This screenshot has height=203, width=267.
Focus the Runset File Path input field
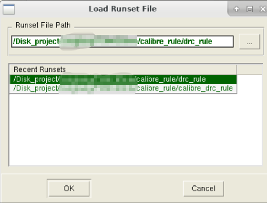(122, 41)
